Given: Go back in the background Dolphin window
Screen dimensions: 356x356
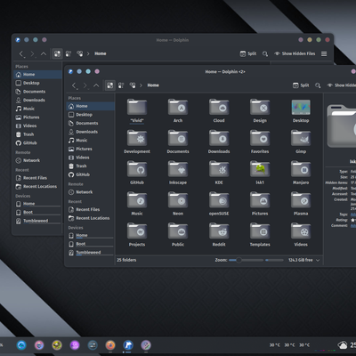Looking at the screenshot, I should [x=21, y=53].
